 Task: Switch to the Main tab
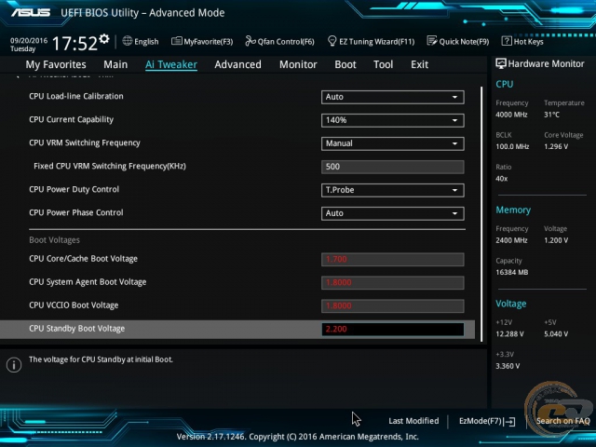coord(115,64)
